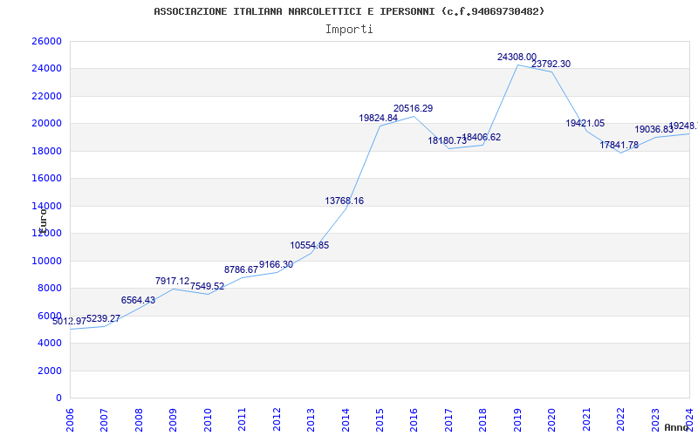Click the 2014 x-axis year label

346,420
